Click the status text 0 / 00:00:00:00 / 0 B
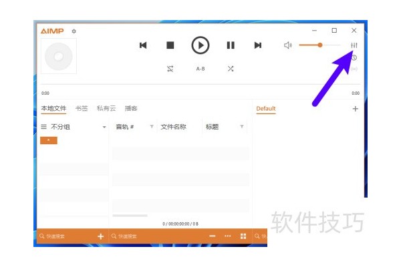The width and height of the screenshot is (401, 267). coord(180,224)
